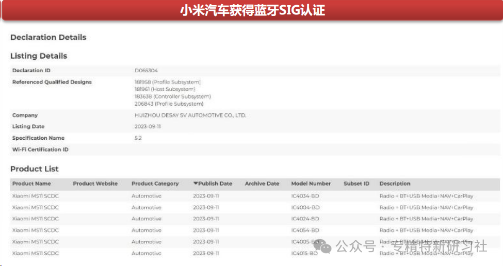The width and height of the screenshot is (503, 266).
Task: Click publish date in IC4015-BD row
Action: (x=206, y=253)
